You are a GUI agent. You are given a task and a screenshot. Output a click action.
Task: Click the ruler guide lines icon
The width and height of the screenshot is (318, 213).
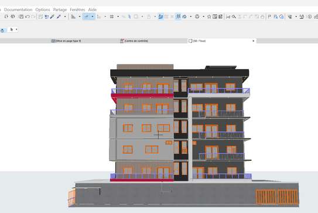click(73, 16)
